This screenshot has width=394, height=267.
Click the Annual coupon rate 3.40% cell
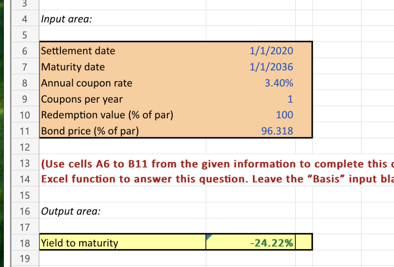click(x=251, y=83)
